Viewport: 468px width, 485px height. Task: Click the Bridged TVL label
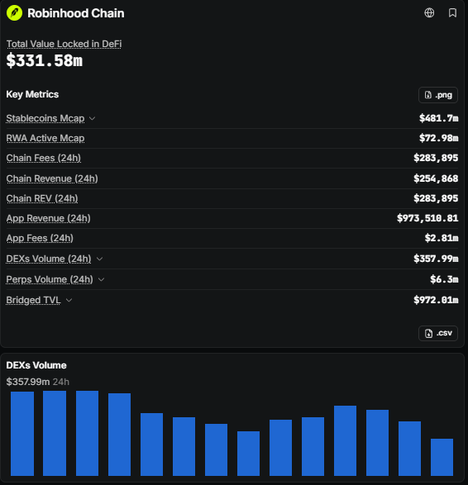tap(33, 300)
